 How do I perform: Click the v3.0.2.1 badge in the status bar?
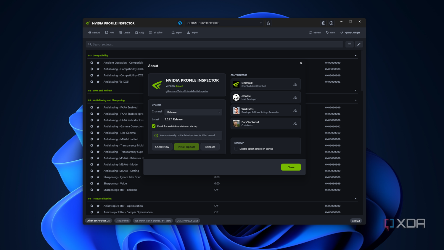pyautogui.click(x=356, y=221)
